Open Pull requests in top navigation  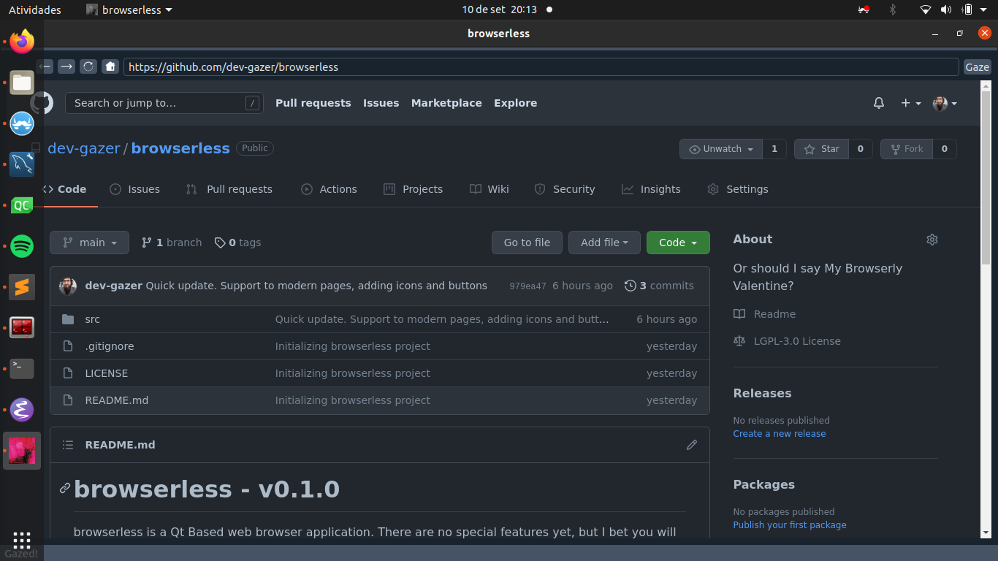(313, 103)
